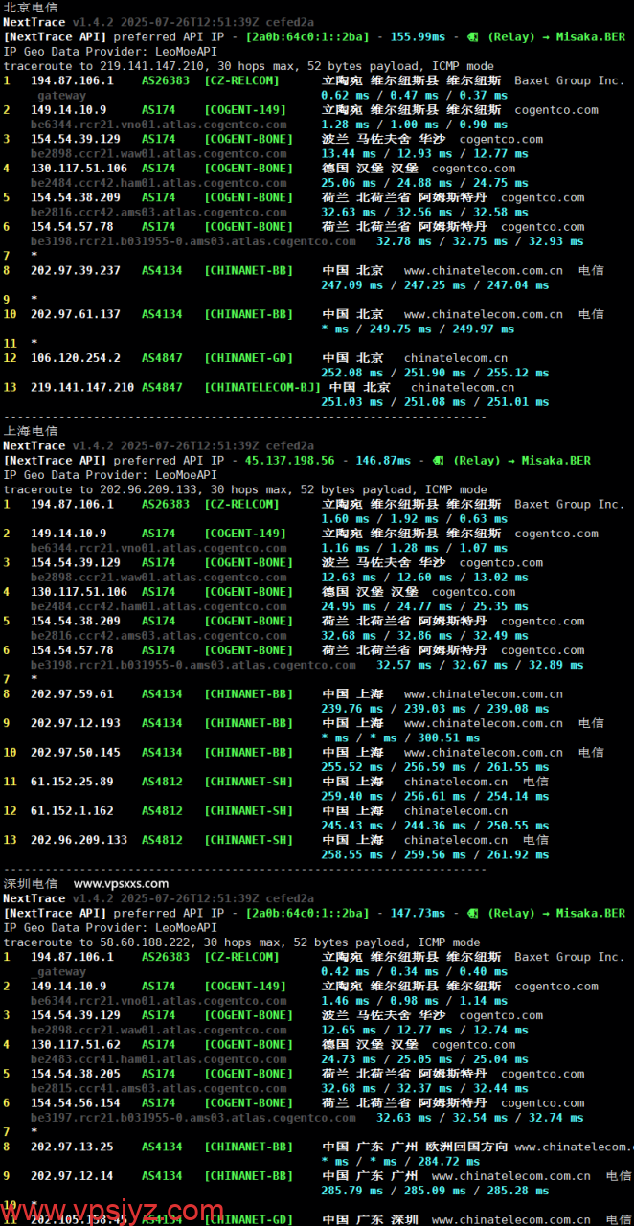Select hostname be2483.ccr41.ham01.atlas.cogentco.com
This screenshot has width=634, height=1226.
click(x=158, y=1059)
